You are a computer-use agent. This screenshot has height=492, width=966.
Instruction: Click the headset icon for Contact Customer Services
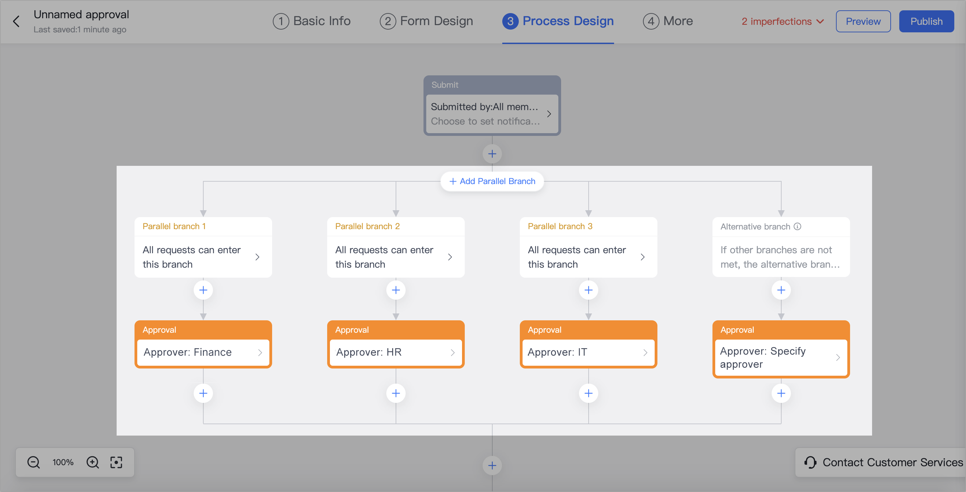click(811, 462)
